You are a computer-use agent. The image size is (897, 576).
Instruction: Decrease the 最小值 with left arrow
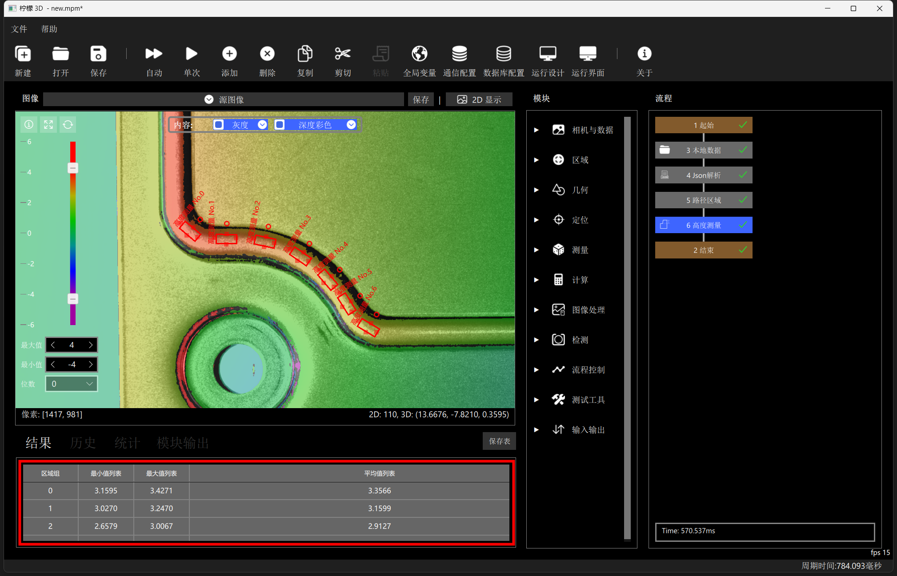[53, 365]
